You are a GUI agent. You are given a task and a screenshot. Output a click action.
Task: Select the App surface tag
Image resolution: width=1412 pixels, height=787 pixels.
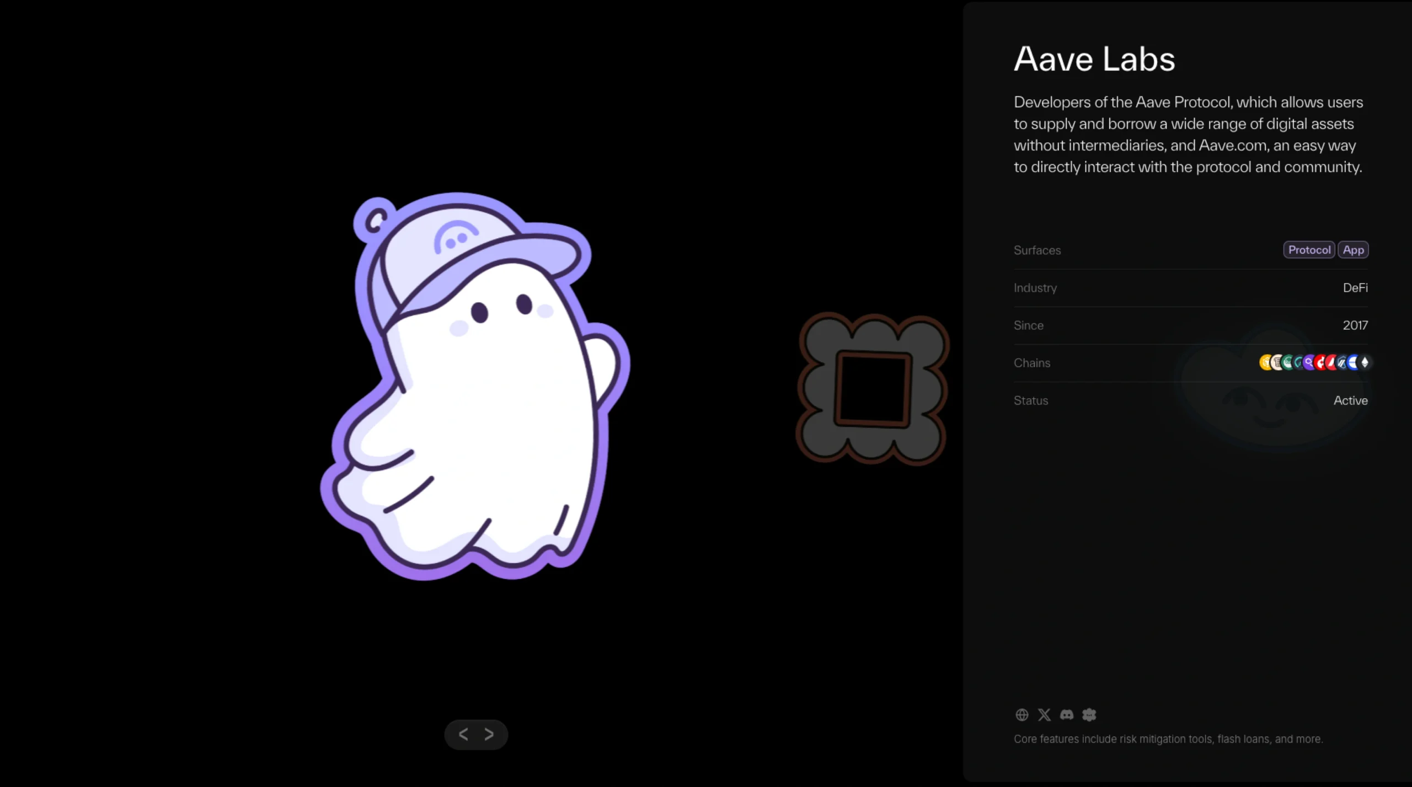(x=1353, y=250)
